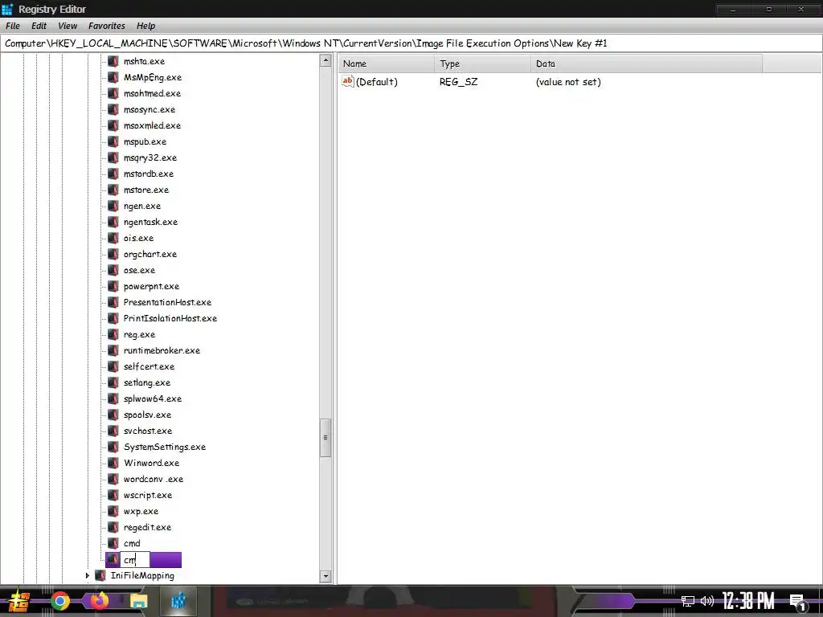This screenshot has height=617, width=823.
Task: Click the key icon beside msohtmed.exe
Action: (113, 93)
